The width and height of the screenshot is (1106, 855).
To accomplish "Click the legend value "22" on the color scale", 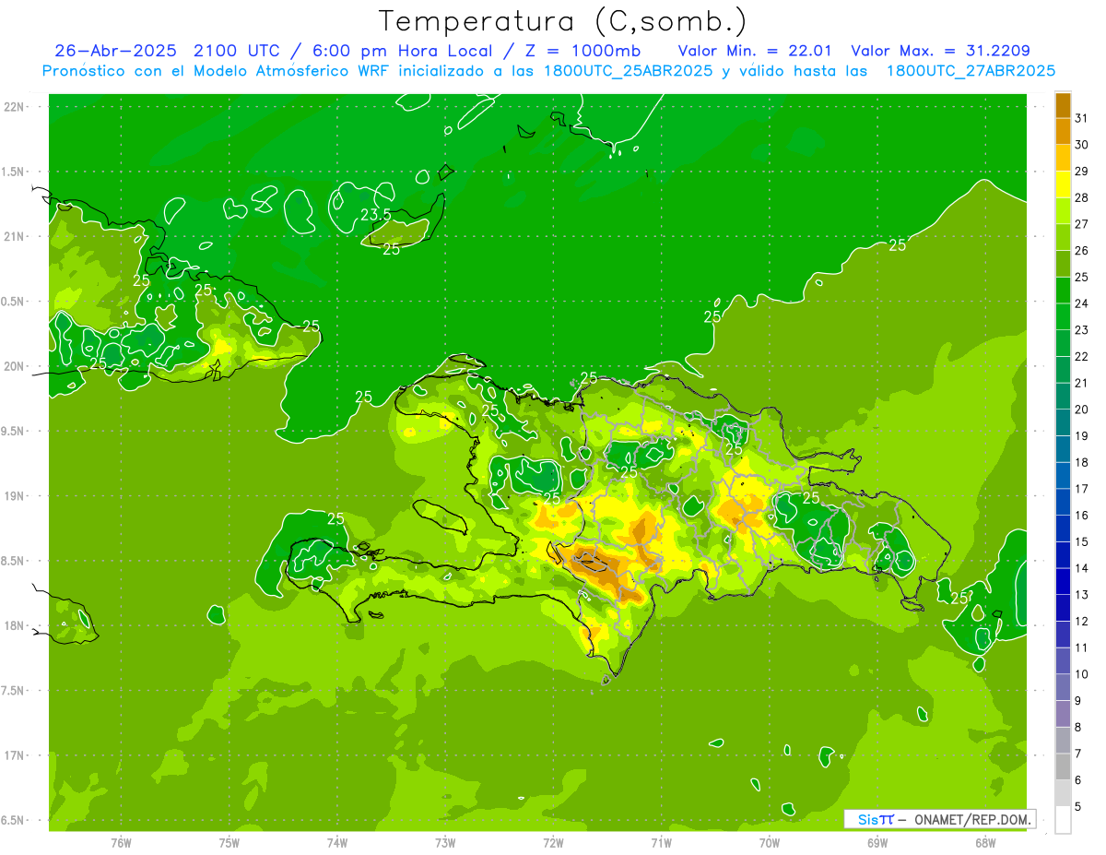I will pos(1082,356).
